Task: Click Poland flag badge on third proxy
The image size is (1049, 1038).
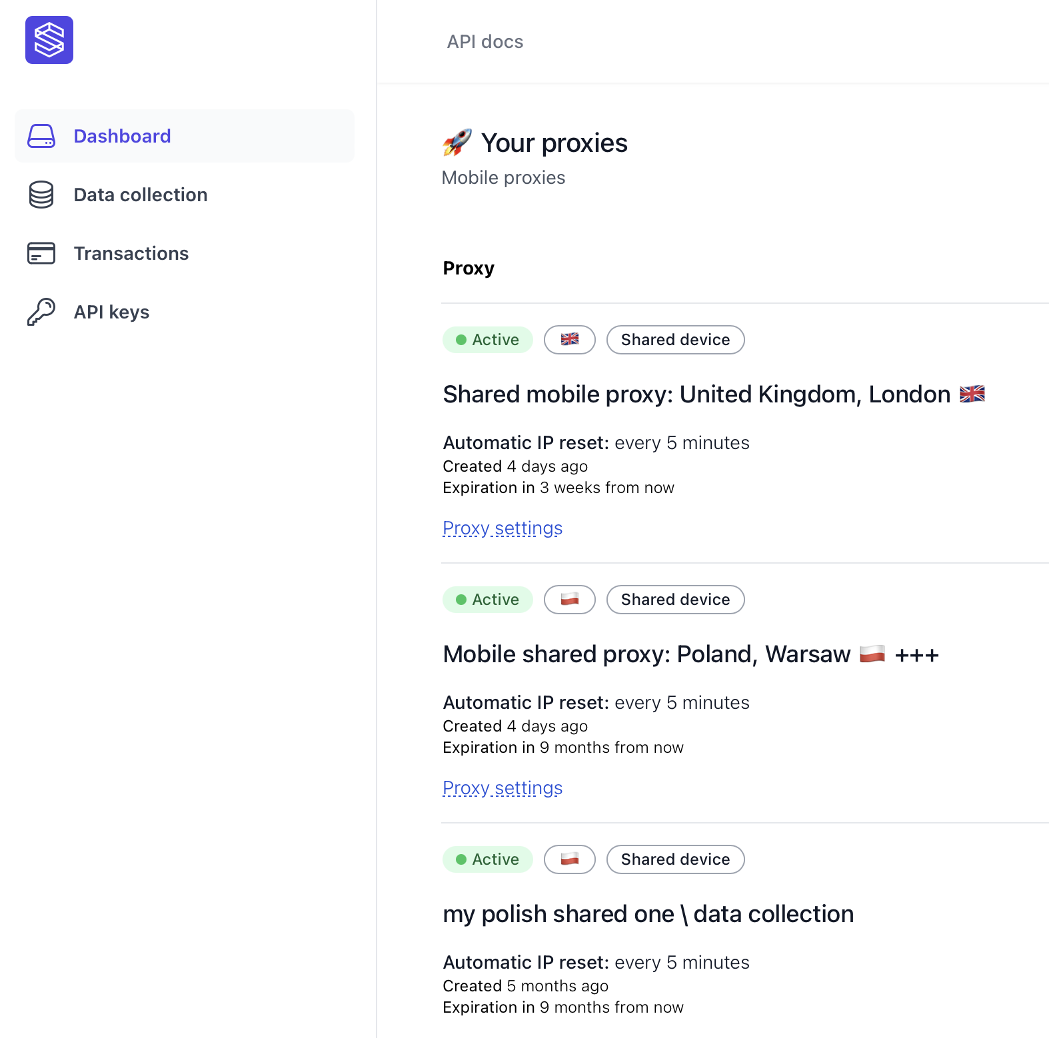Action: coord(569,859)
